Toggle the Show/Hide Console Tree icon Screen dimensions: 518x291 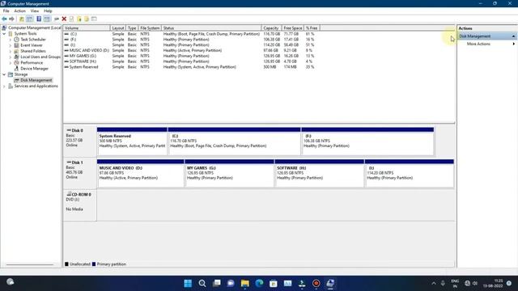[x=30, y=19]
